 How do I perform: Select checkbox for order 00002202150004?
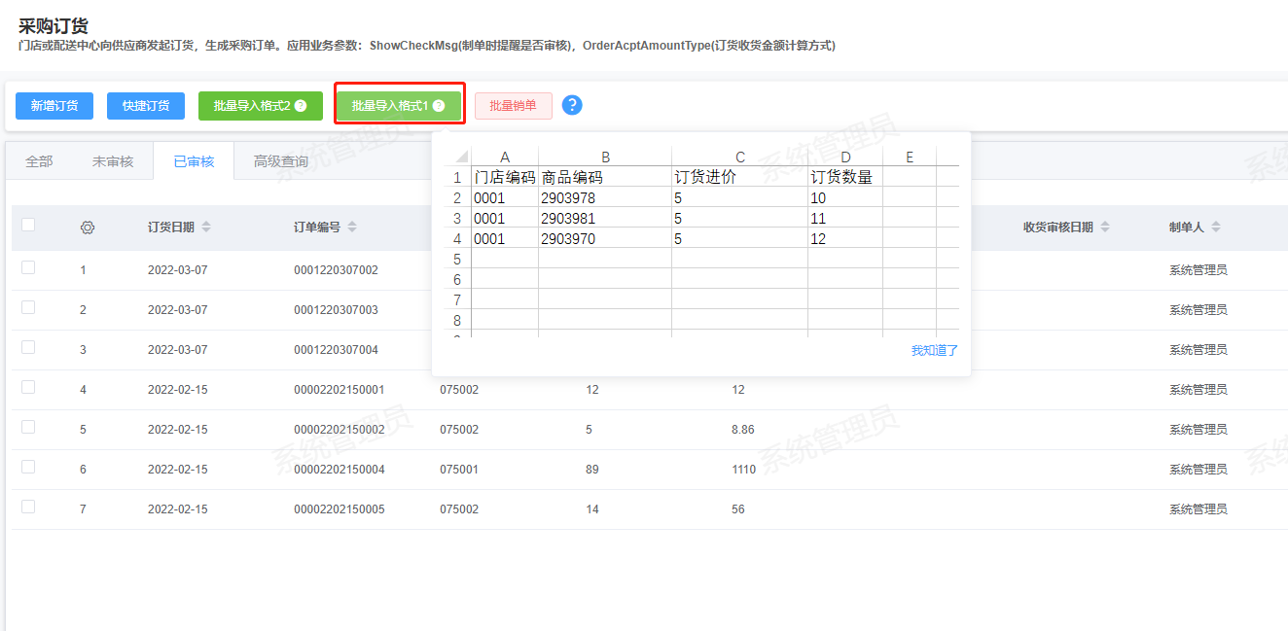point(28,467)
